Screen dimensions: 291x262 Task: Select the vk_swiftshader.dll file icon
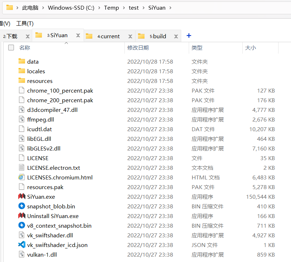tap(22, 235)
